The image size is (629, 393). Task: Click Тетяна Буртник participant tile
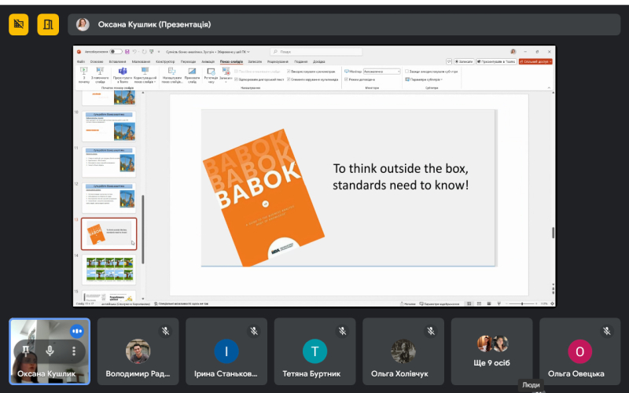click(315, 351)
